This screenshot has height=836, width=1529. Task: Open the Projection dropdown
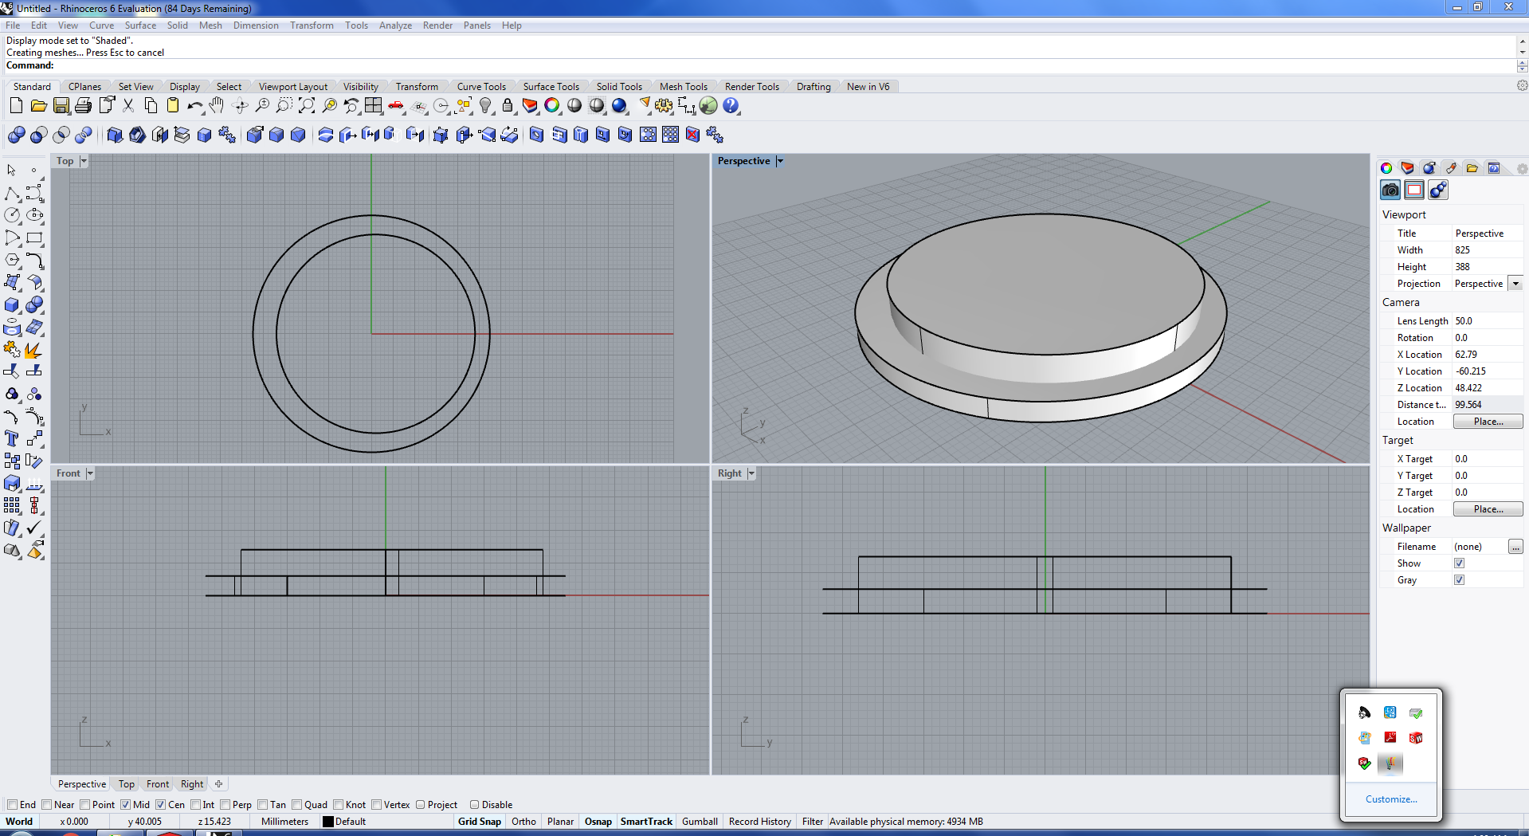(x=1515, y=284)
